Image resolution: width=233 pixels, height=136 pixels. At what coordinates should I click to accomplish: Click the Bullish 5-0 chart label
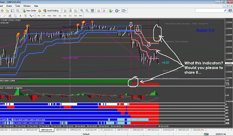[x=205, y=30]
